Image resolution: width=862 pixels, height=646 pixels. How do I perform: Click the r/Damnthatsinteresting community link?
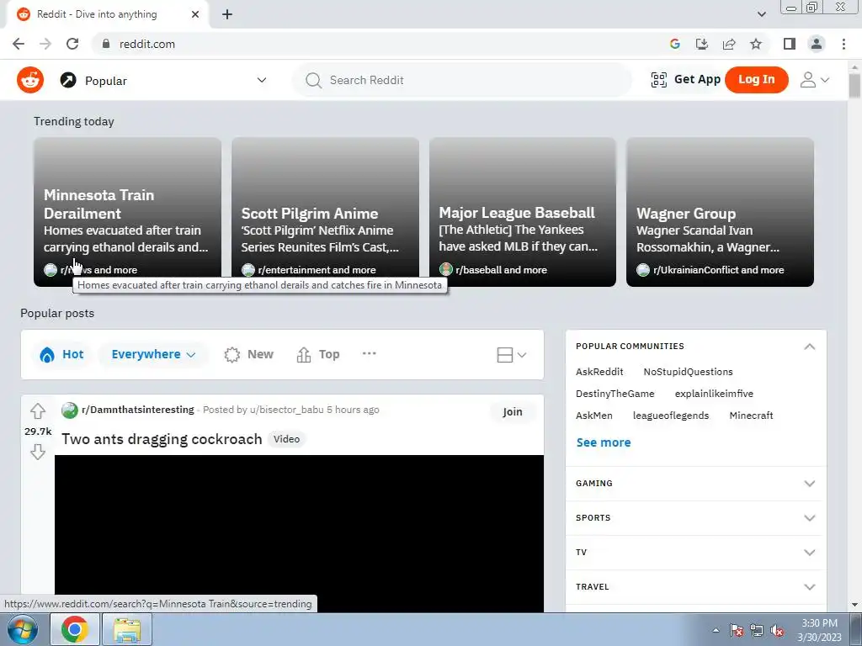pyautogui.click(x=137, y=410)
